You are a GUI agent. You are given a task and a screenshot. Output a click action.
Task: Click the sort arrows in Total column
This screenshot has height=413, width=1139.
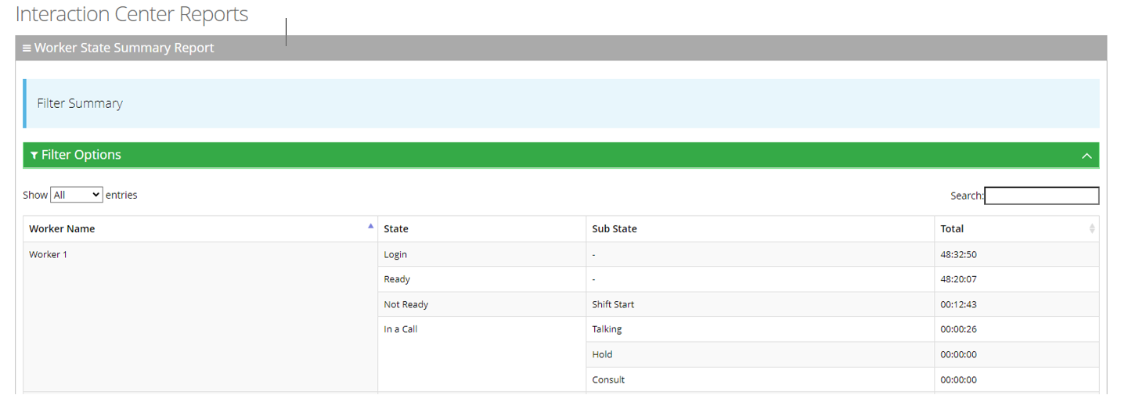tap(1092, 229)
